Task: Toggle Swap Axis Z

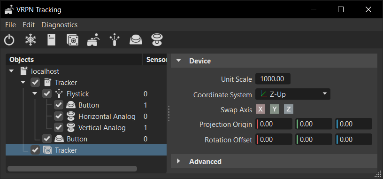Action: [289, 109]
